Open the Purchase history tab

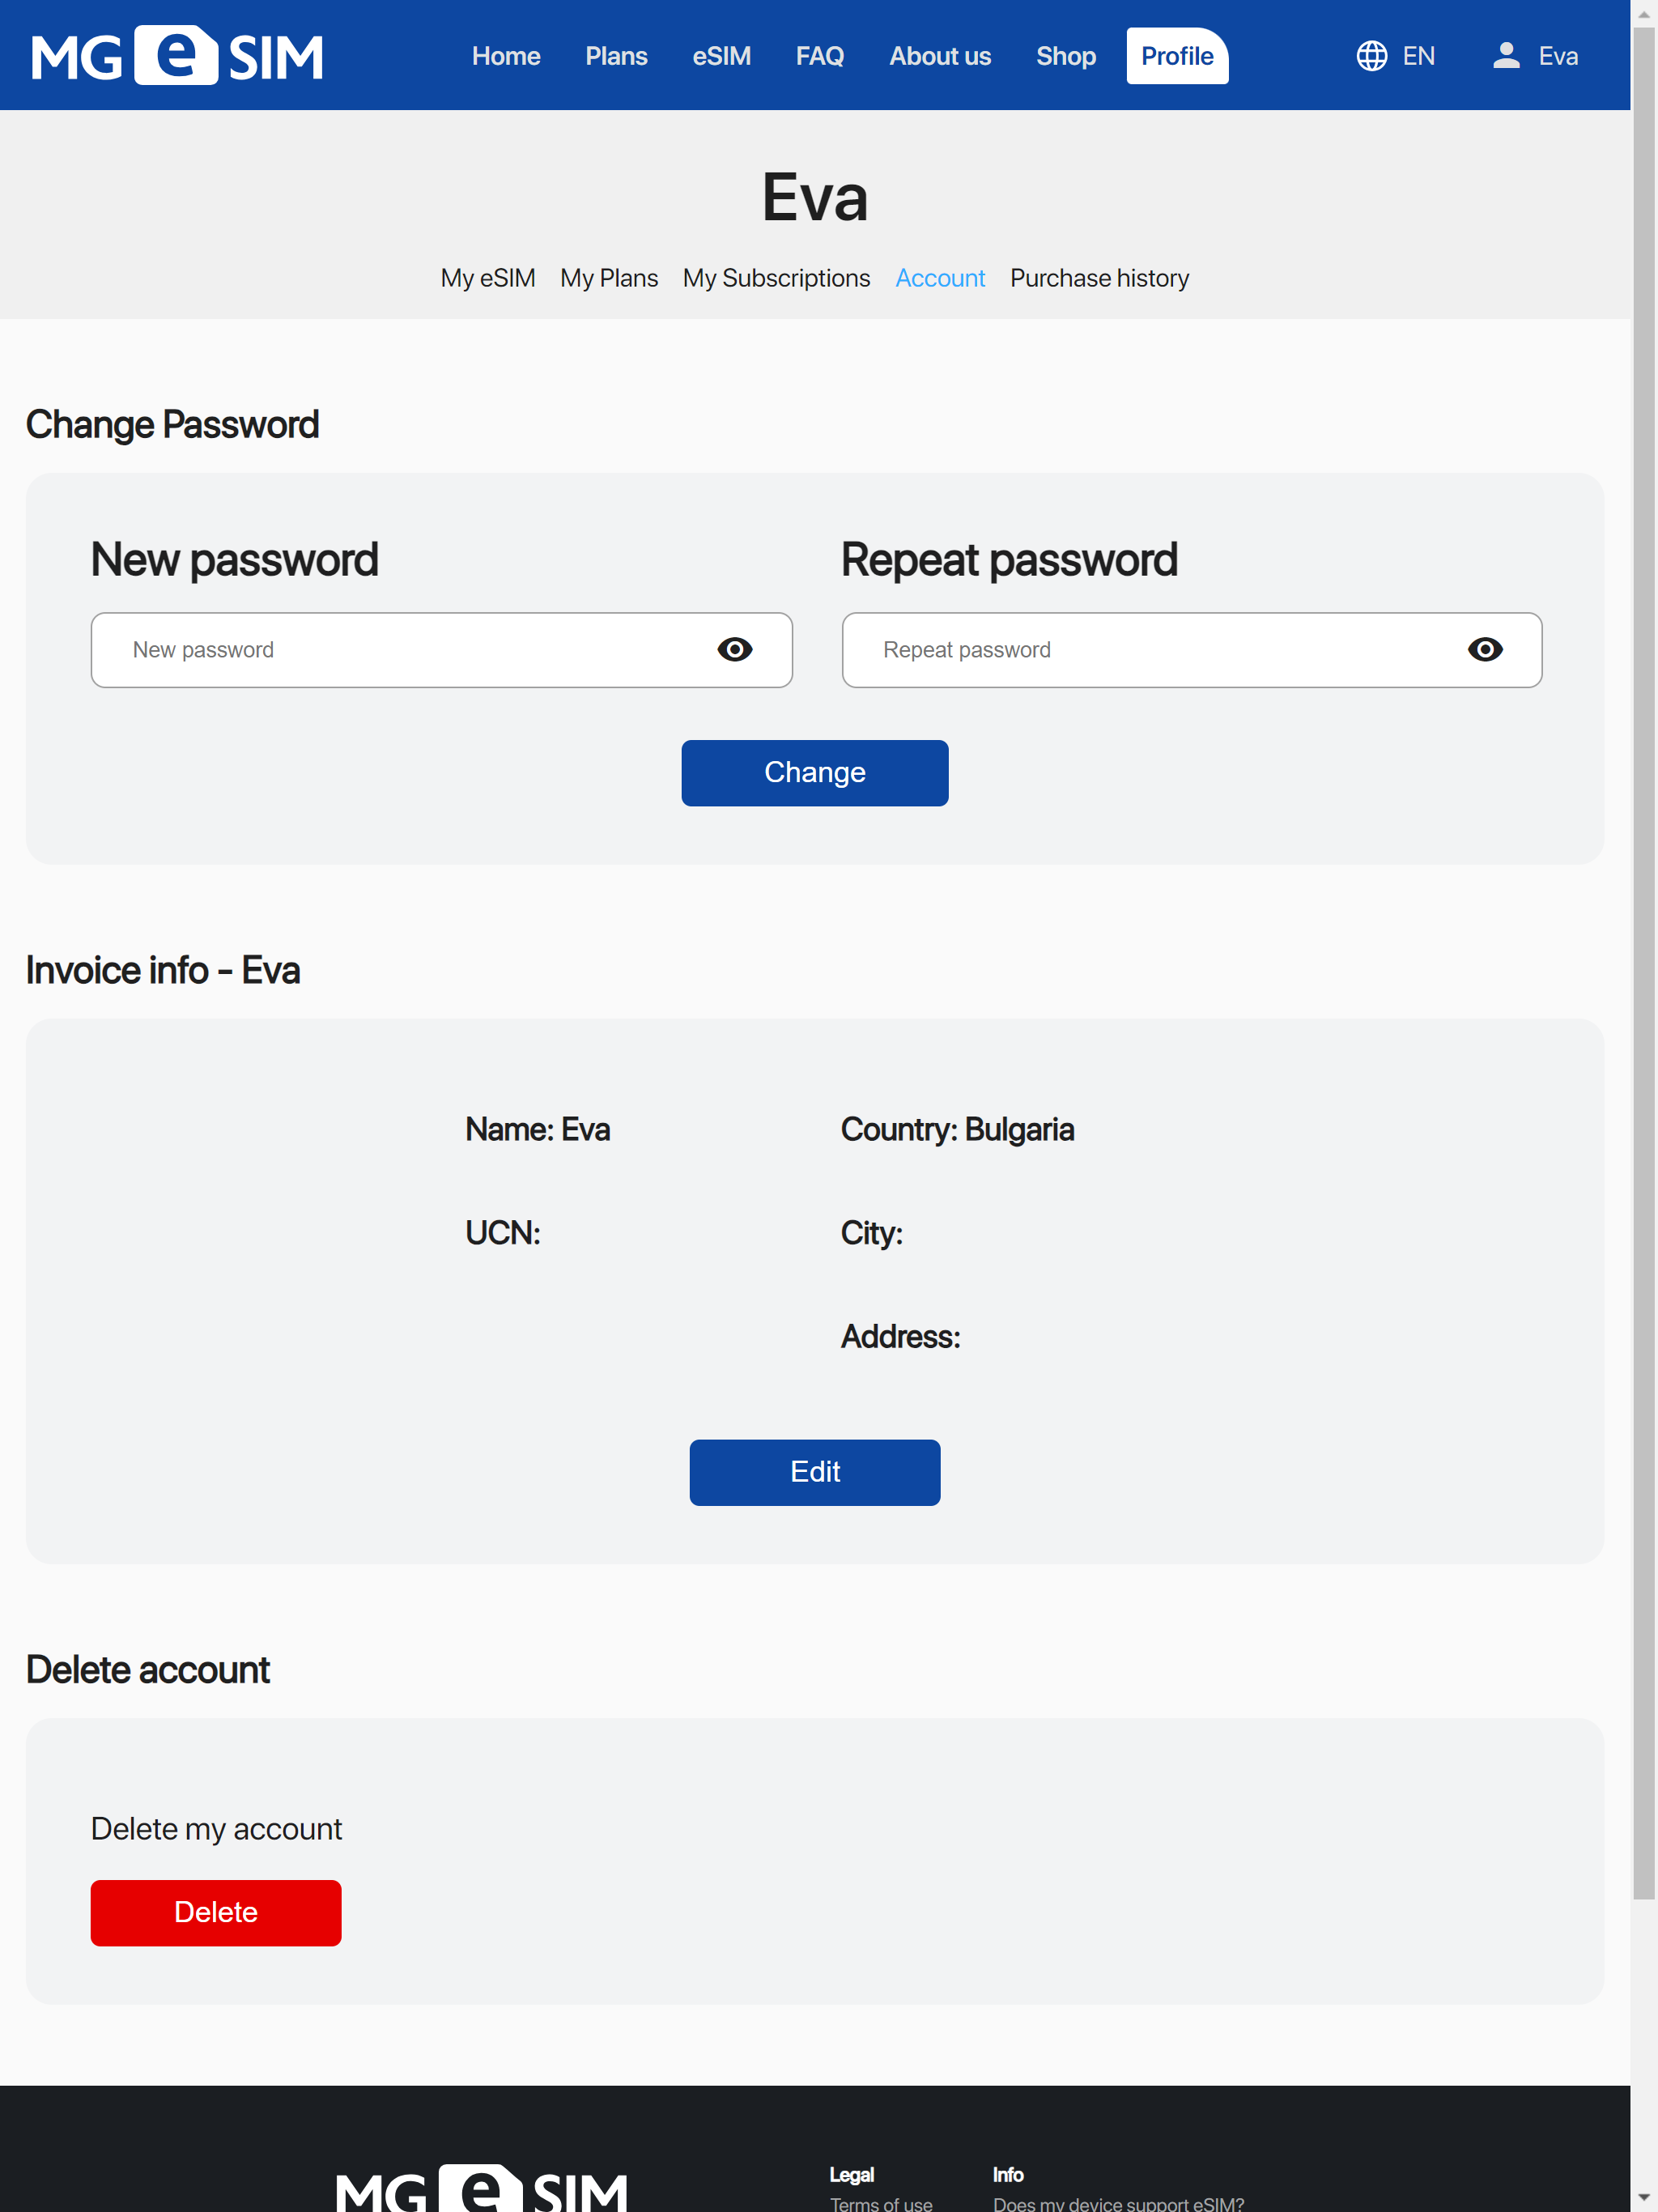1099,278
